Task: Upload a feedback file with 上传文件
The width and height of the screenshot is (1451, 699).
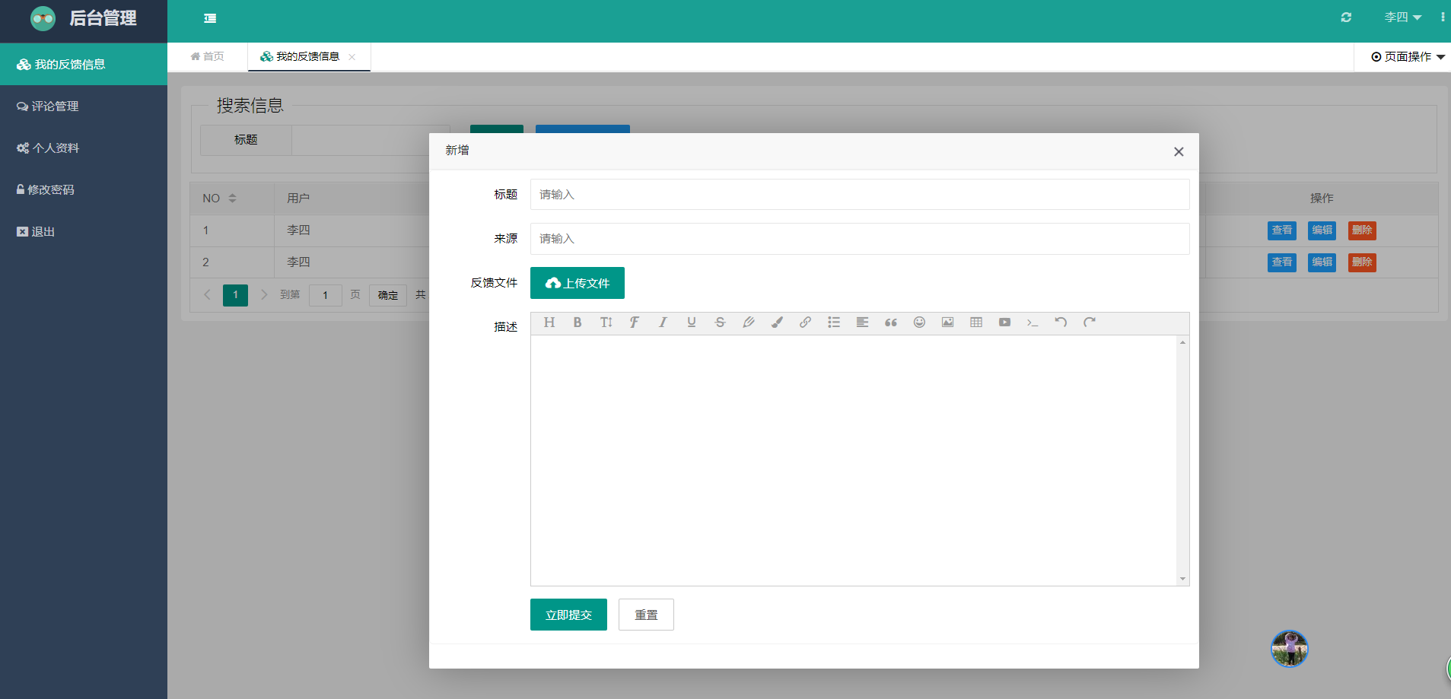Action: pos(578,283)
